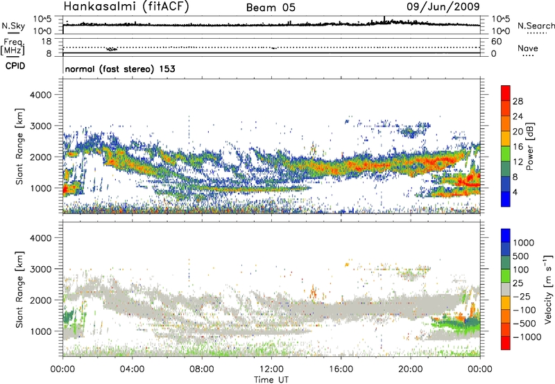
Task: Select the 500 label on the velocity scale
Action: coord(521,256)
